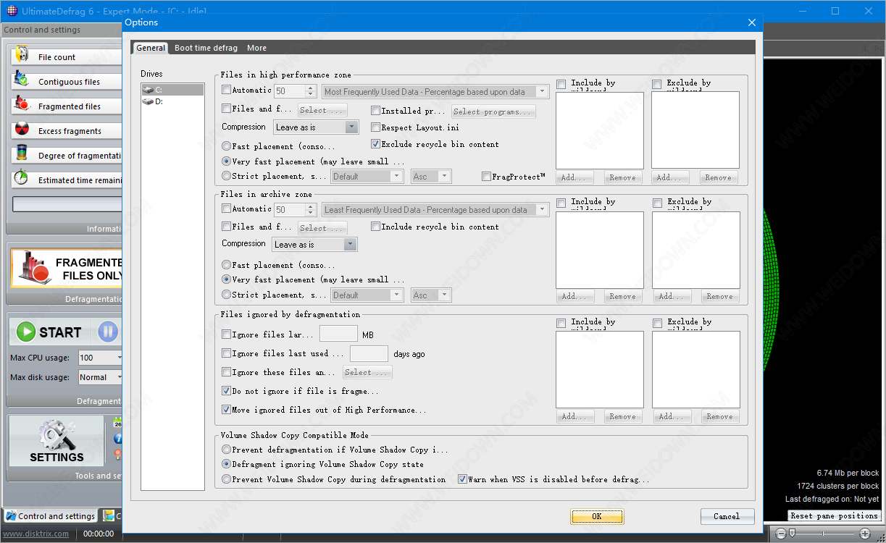The height and width of the screenshot is (543, 886).
Task: Enable Automatic in archive zone
Action: pos(226,209)
